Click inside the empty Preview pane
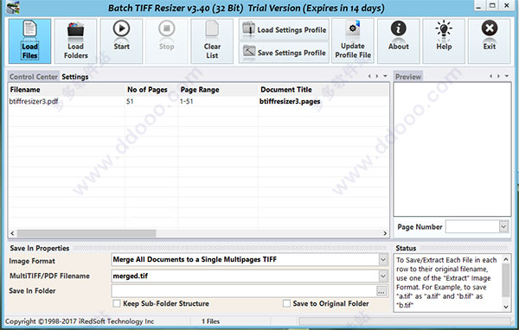The image size is (519, 330). coord(452,149)
